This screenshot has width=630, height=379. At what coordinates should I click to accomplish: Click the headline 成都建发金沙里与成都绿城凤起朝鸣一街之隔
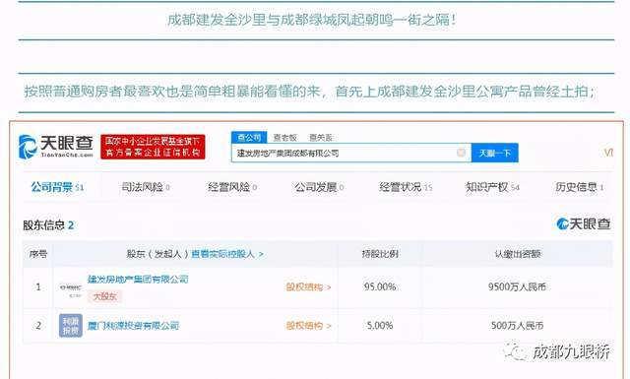(x=312, y=20)
